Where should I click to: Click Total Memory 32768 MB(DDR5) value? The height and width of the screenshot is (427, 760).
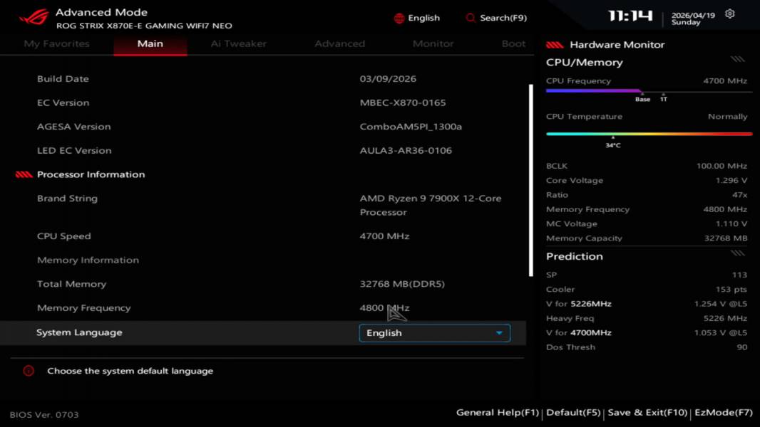tap(402, 284)
